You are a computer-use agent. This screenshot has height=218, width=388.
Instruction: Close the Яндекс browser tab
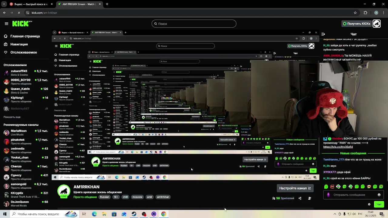(x=52, y=4)
